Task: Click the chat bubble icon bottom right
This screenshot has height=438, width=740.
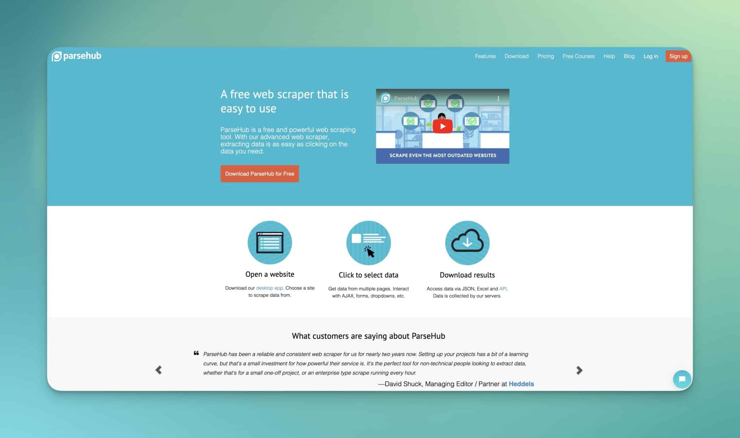Action: click(x=681, y=379)
